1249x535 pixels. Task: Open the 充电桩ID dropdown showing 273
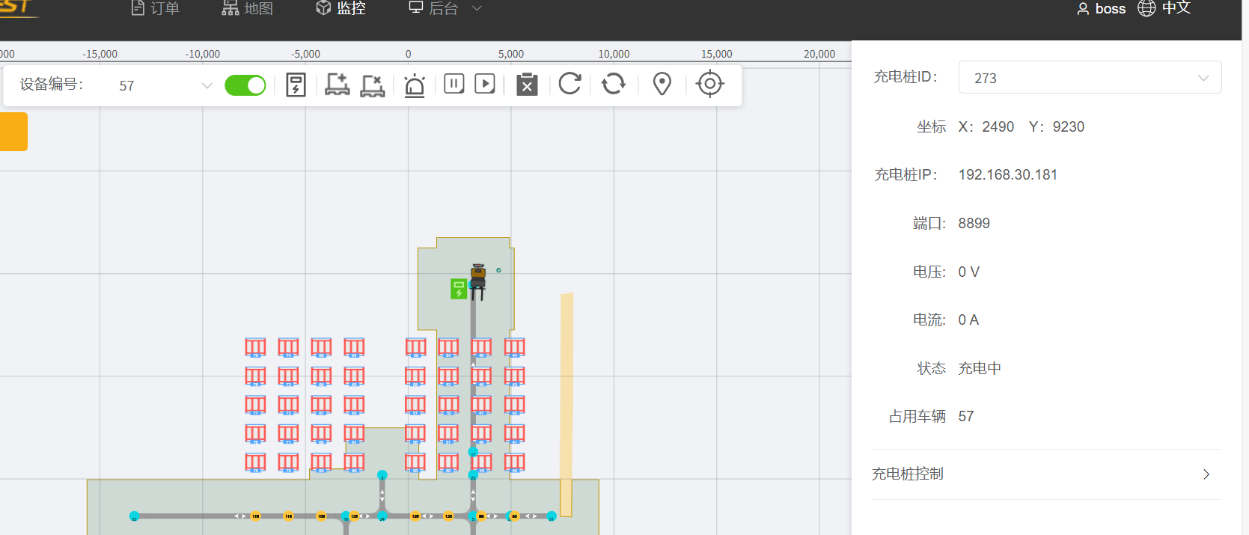point(1089,78)
